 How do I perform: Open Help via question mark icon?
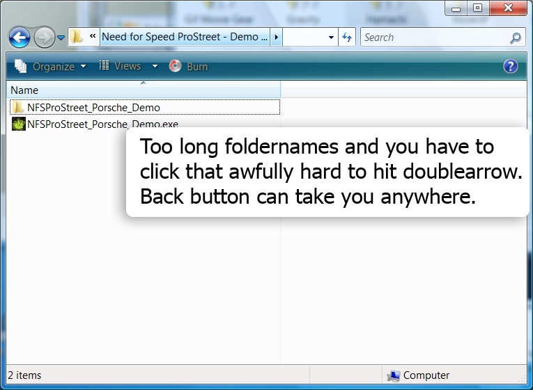pos(510,66)
